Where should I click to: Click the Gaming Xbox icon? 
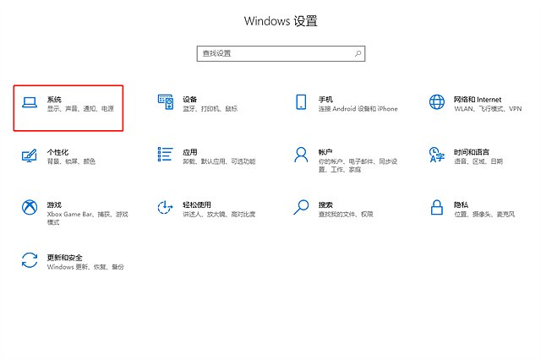[30, 207]
